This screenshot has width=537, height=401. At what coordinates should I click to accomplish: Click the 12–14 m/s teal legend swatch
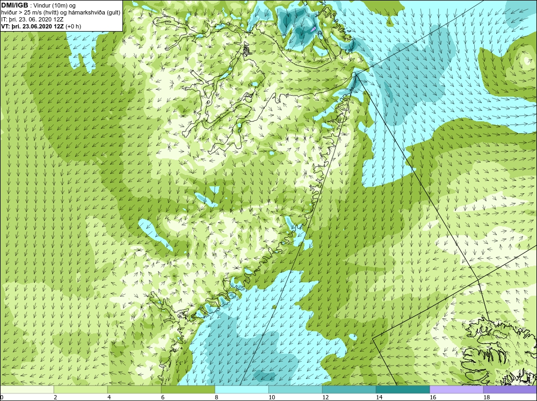pyautogui.click(x=349, y=390)
